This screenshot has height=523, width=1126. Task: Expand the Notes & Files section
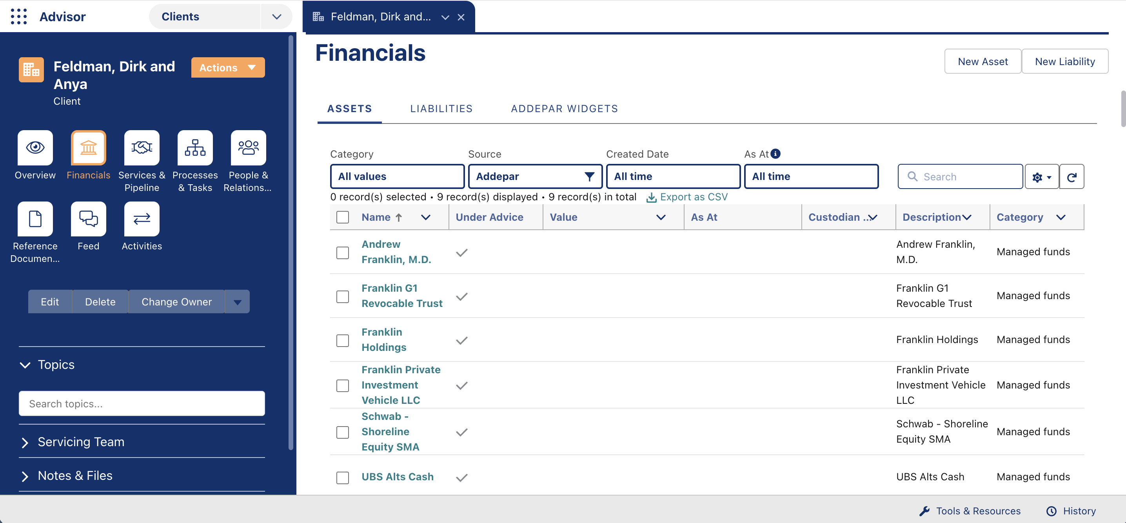tap(25, 476)
